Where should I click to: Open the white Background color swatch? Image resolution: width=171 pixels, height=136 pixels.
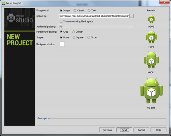pos(62,44)
